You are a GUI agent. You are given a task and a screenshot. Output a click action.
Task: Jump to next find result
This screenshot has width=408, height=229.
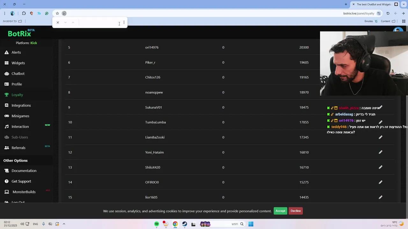(x=65, y=23)
